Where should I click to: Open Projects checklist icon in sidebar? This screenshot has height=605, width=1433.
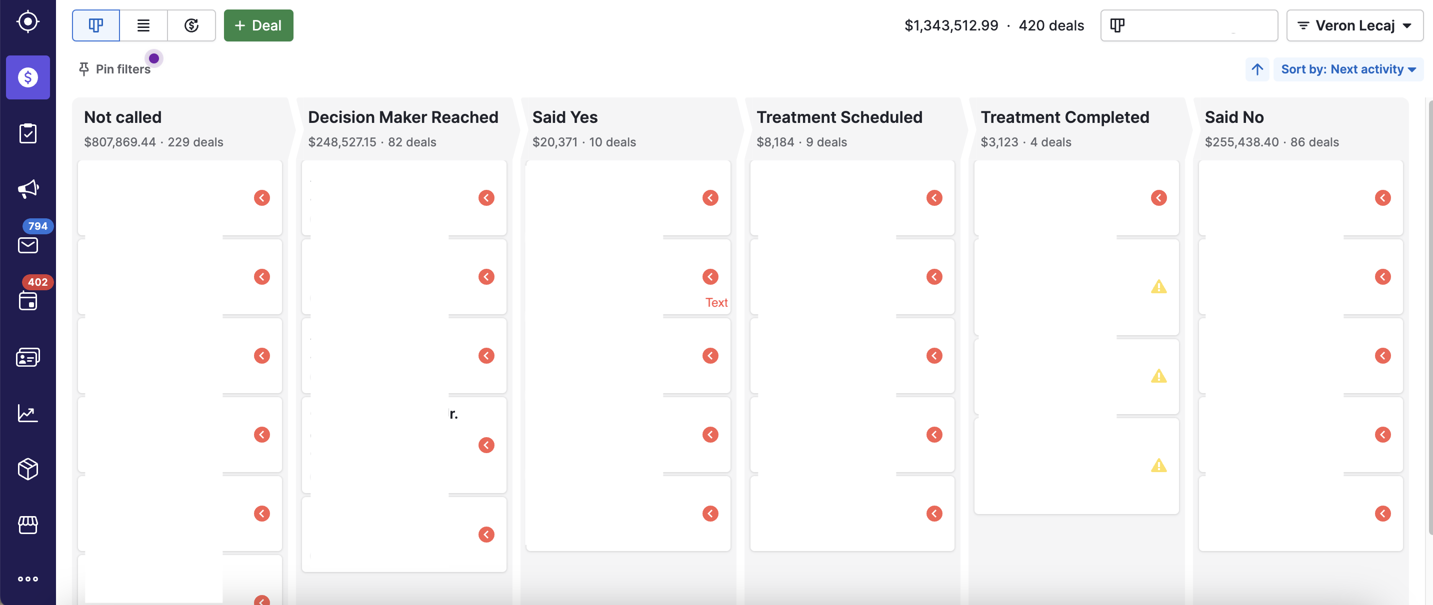coord(28,133)
